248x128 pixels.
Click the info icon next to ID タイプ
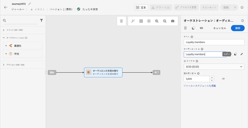[197, 61]
